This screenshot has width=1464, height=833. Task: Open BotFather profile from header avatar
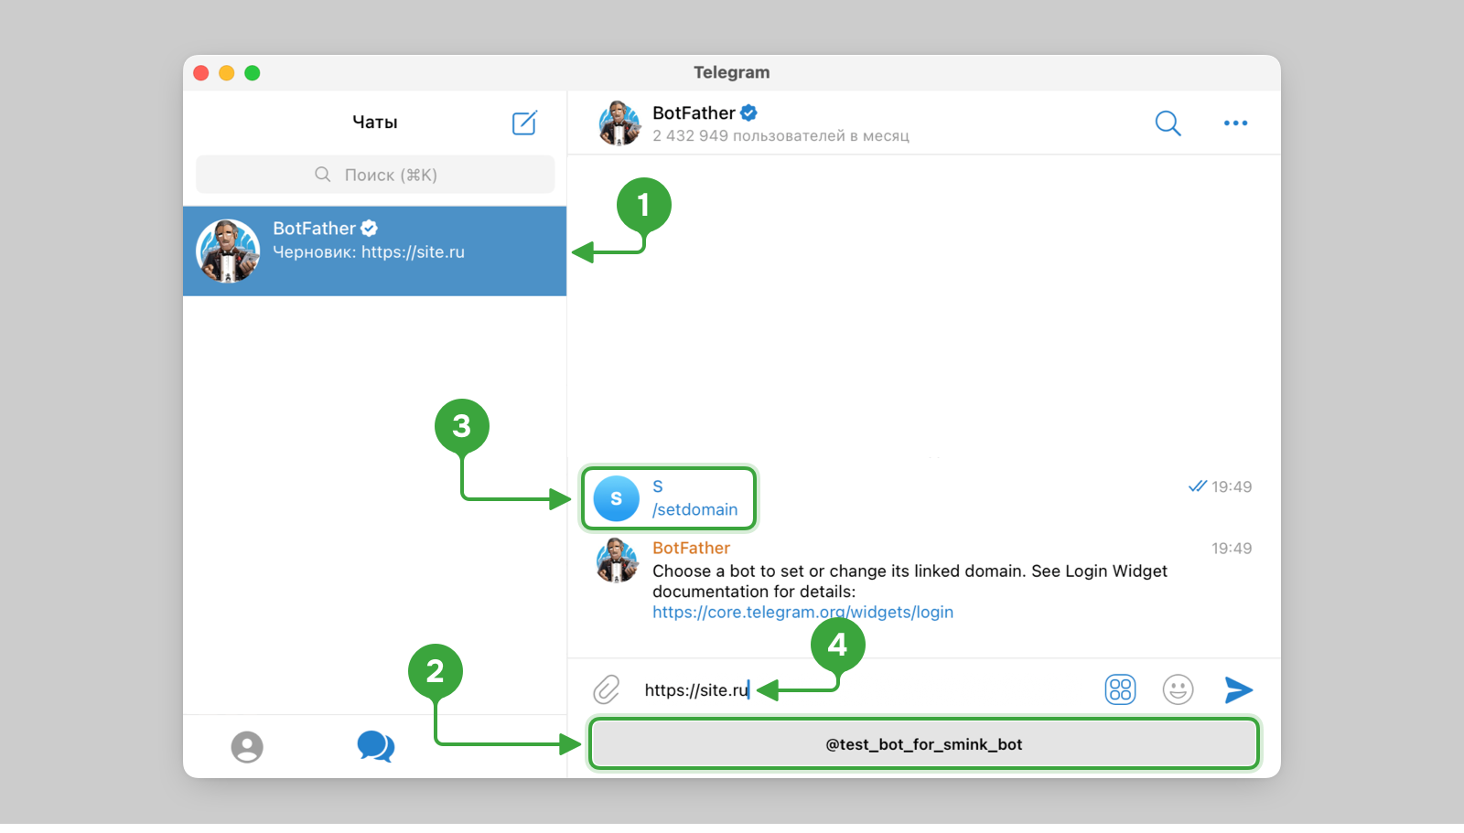619,123
